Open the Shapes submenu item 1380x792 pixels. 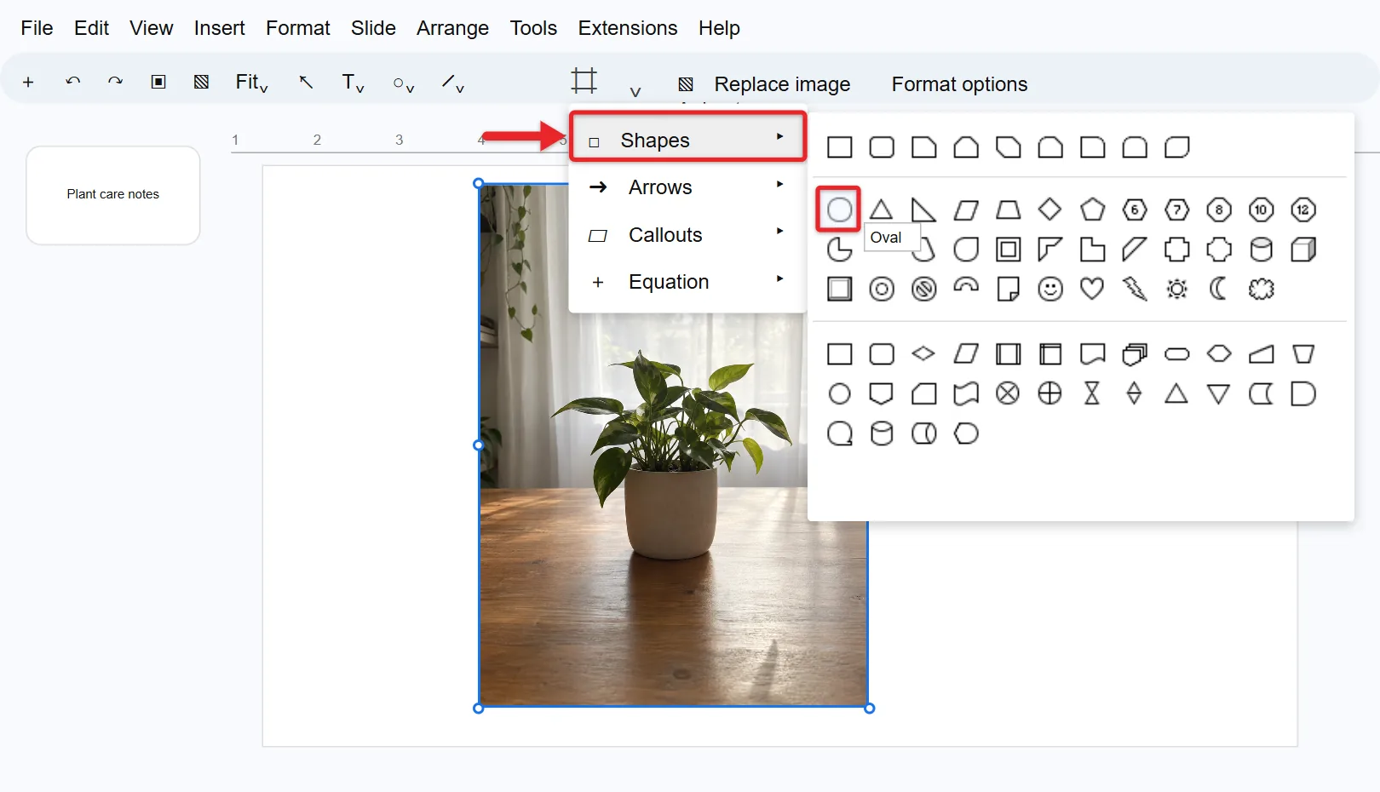[687, 136]
